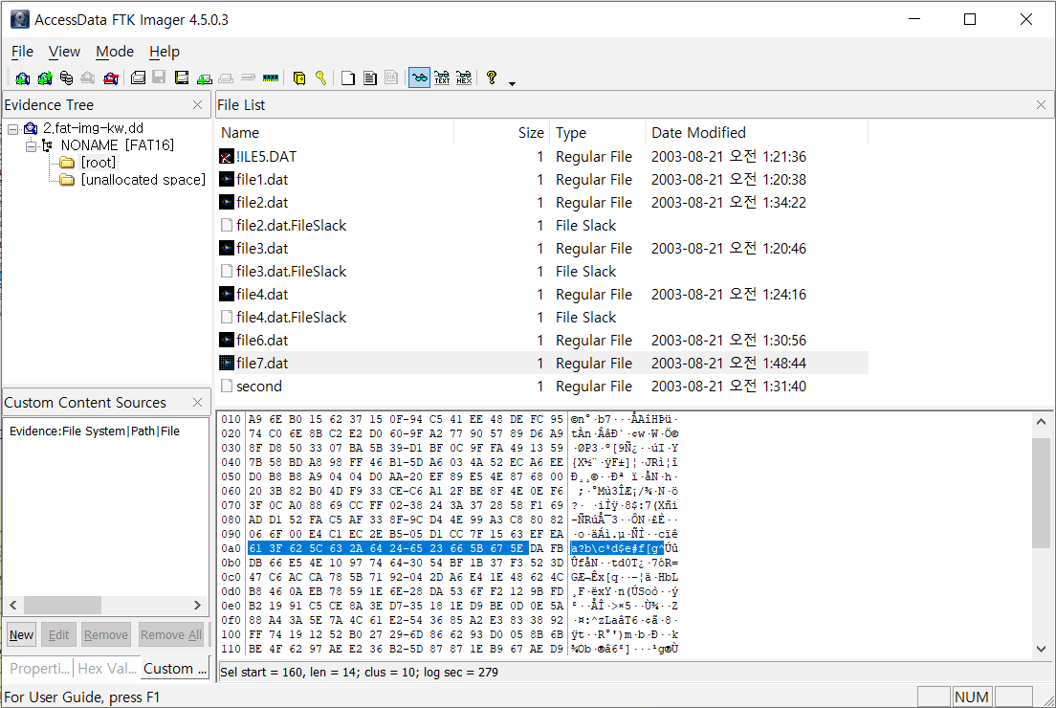Click the Export Logical Image (AD1) icon
The image size is (1056, 708).
(181, 78)
